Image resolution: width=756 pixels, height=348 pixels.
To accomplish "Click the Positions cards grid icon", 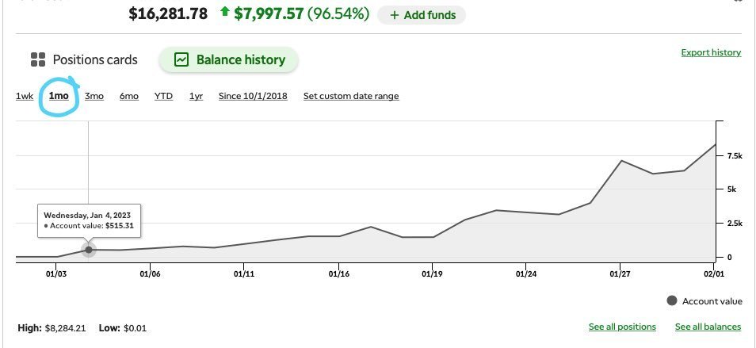I will click(x=38, y=59).
